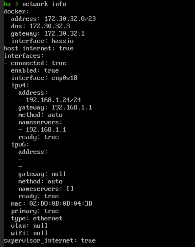Image resolution: width=195 pixels, height=247 pixels.
Task: Click the host_internet true line
Action: point(39,48)
